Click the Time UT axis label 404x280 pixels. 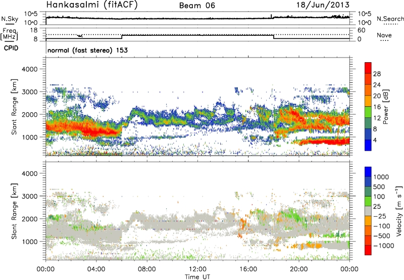(197, 277)
